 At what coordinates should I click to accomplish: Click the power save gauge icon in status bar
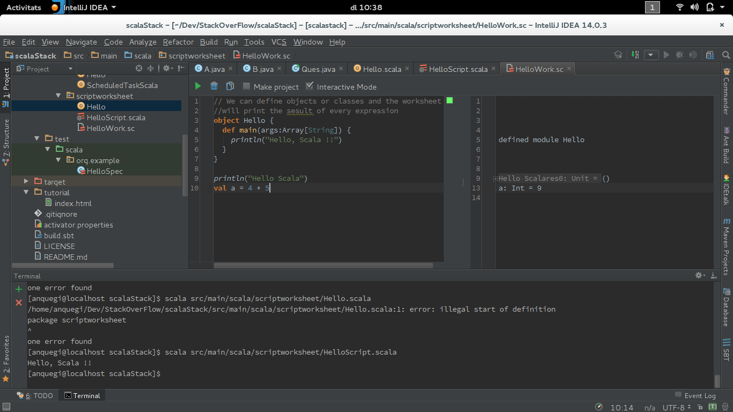pyautogui.click(x=599, y=407)
